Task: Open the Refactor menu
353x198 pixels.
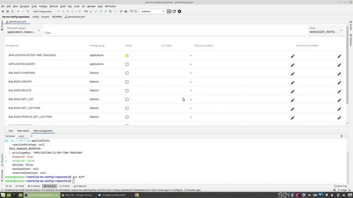Action: pyautogui.click(x=54, y=6)
